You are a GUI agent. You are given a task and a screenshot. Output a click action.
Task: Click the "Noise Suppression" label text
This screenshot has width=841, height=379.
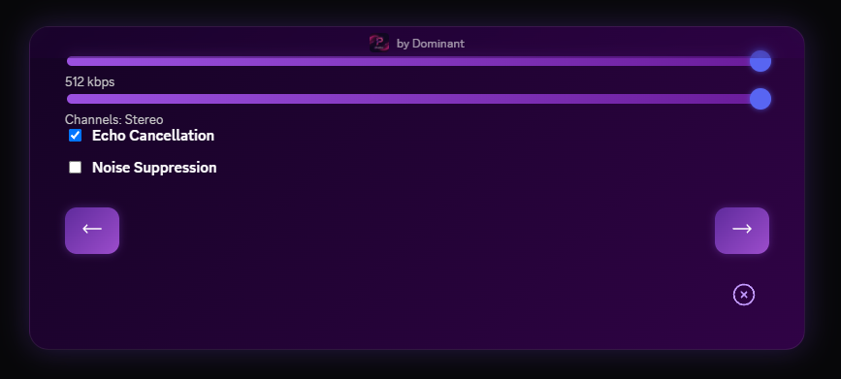click(154, 168)
